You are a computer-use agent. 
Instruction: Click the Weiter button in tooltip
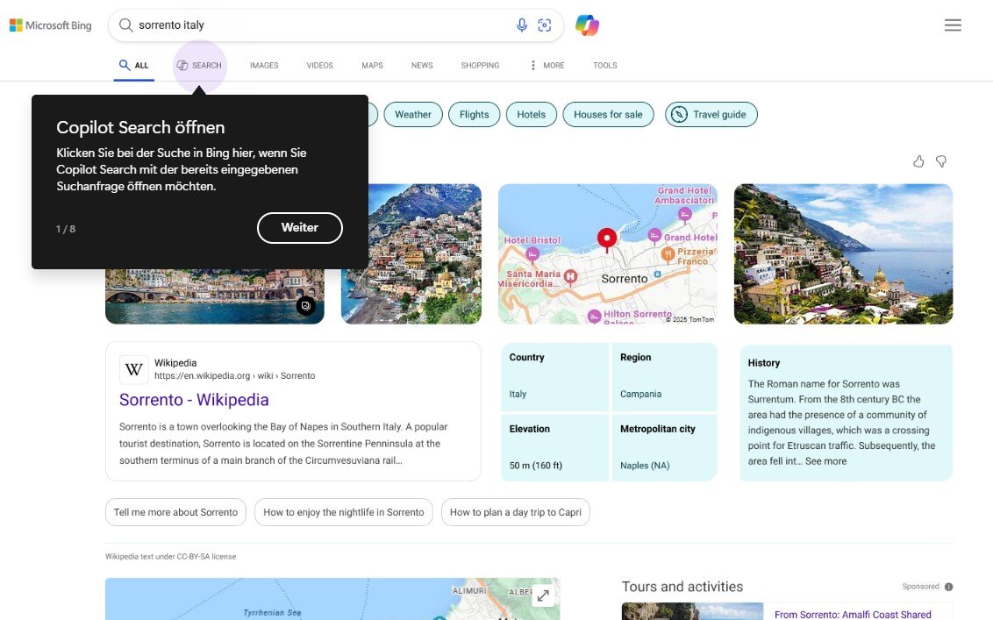(299, 228)
